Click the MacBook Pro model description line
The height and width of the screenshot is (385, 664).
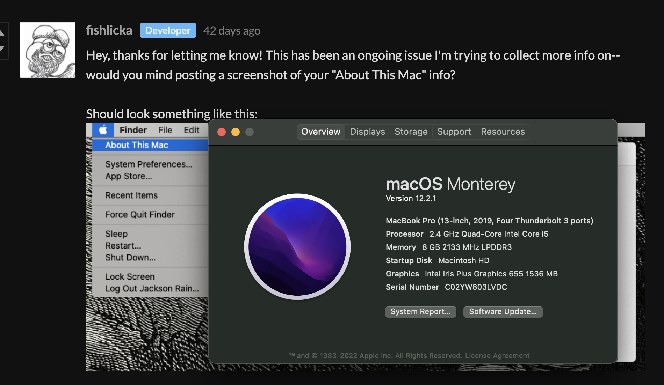click(x=489, y=221)
